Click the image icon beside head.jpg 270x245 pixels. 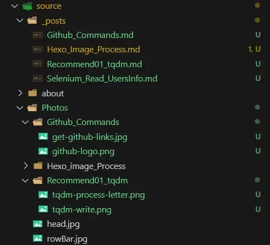pyautogui.click(x=37, y=224)
